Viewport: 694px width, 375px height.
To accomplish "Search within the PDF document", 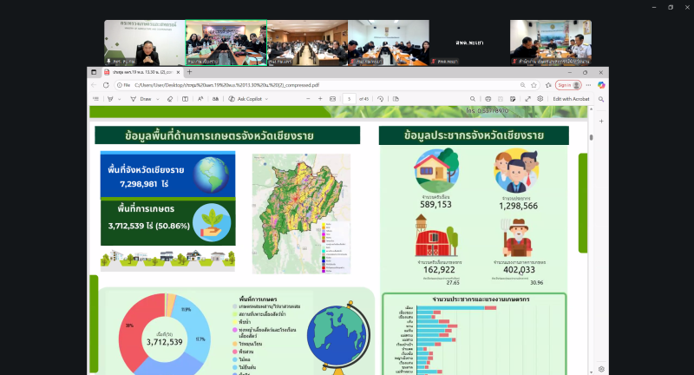I will tap(471, 99).
